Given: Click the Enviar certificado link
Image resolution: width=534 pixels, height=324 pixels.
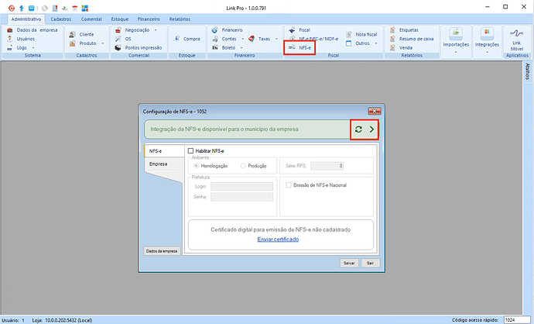Looking at the screenshot, I should [x=278, y=240].
